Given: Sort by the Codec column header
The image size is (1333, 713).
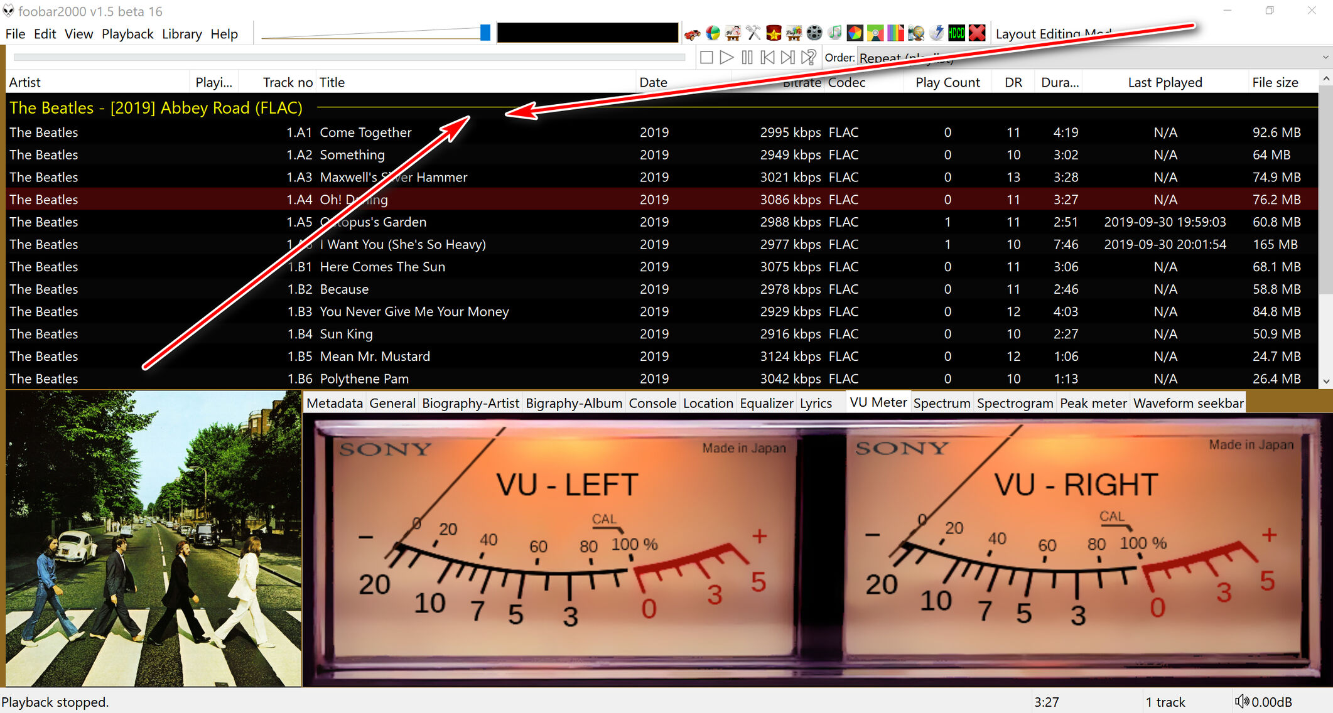Looking at the screenshot, I should pos(864,82).
